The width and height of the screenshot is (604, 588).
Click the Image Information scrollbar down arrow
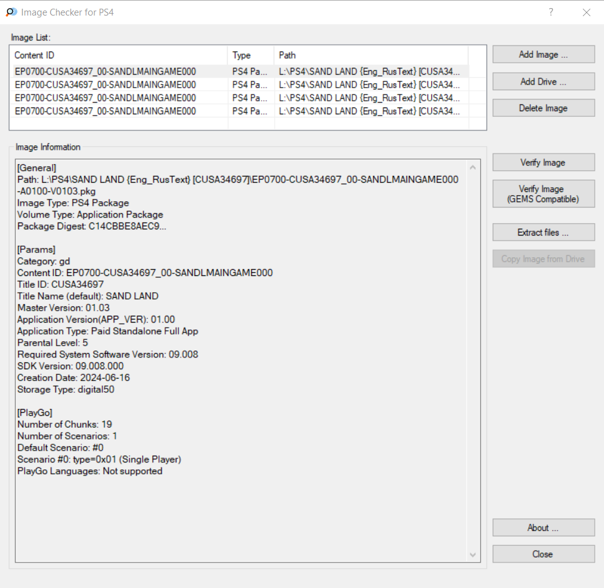(x=473, y=554)
